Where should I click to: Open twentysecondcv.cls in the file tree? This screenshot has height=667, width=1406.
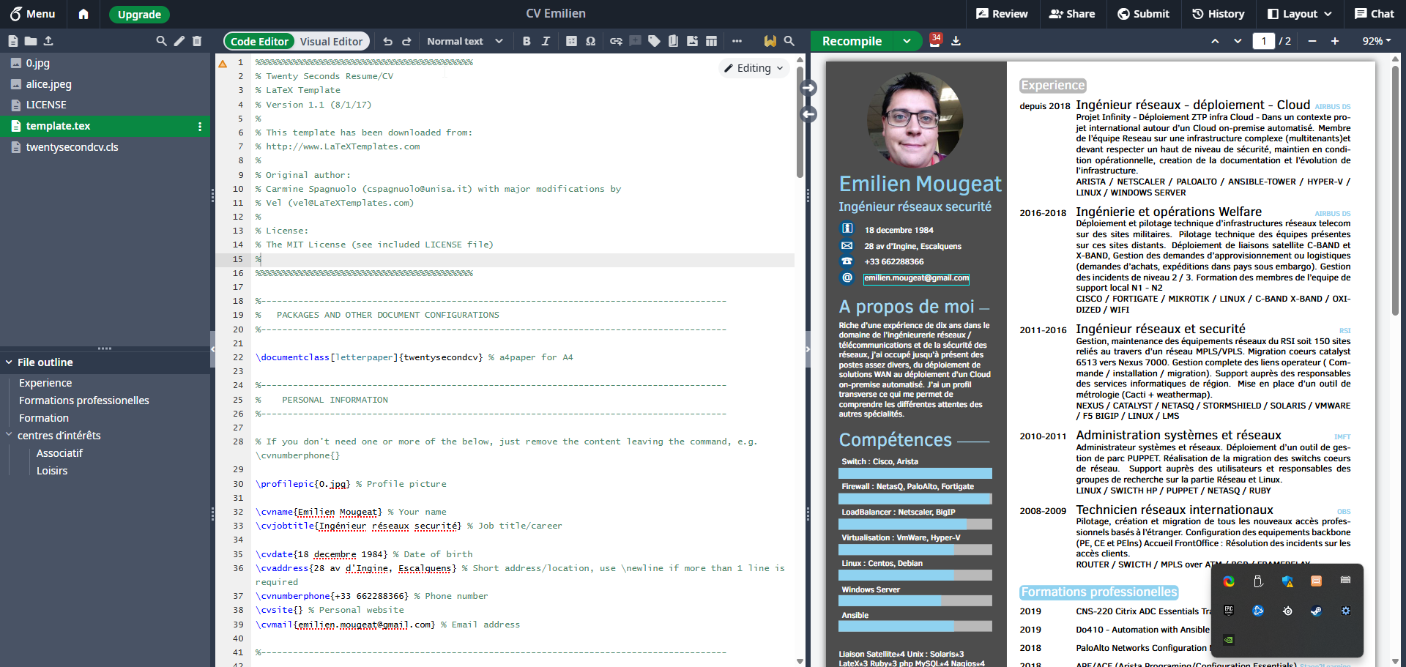tap(72, 147)
